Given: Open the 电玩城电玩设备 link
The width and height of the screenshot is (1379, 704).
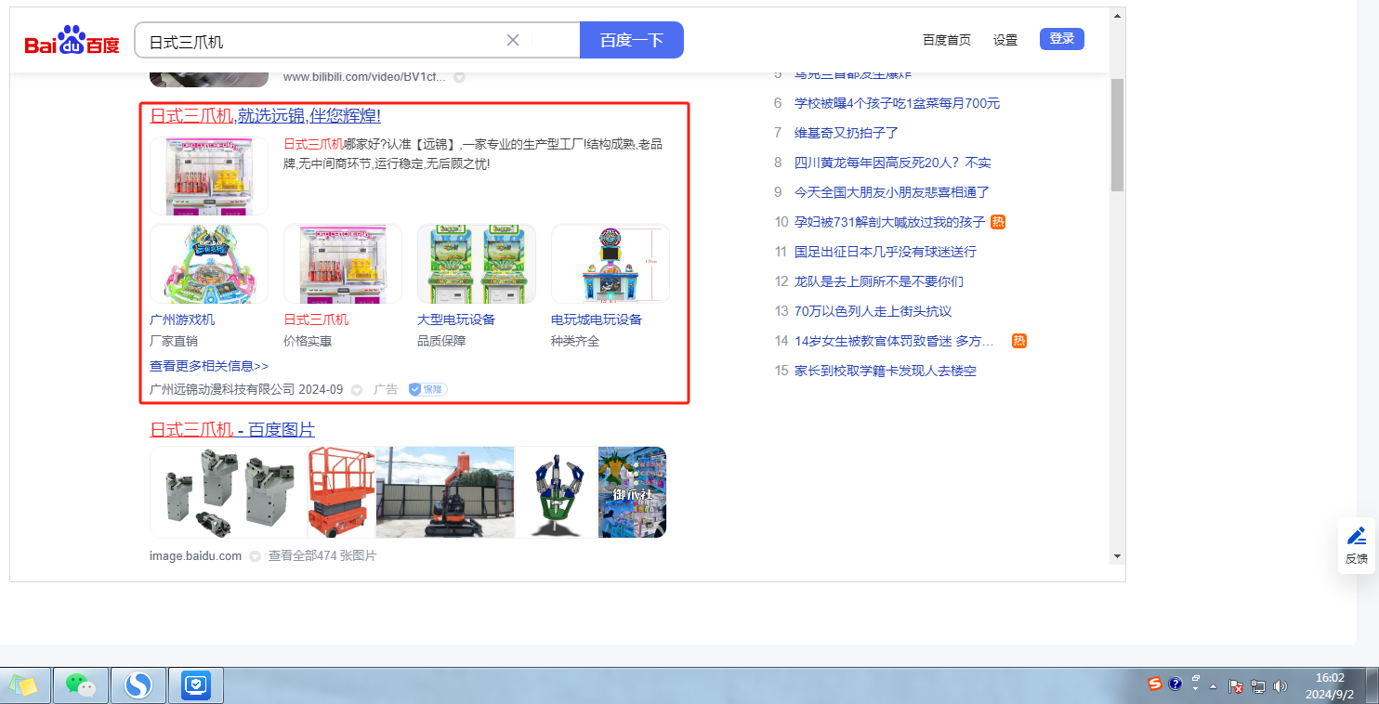Looking at the screenshot, I should point(597,319).
